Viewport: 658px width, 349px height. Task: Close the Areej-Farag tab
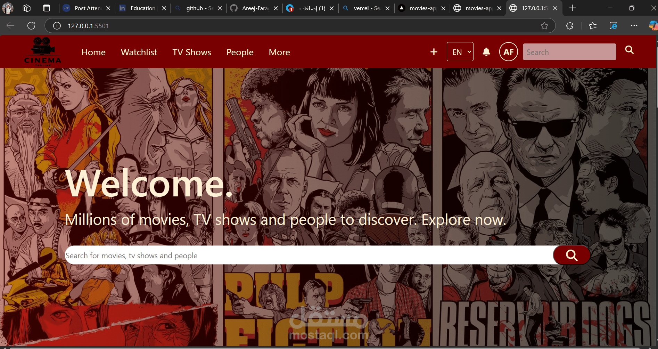(x=276, y=8)
